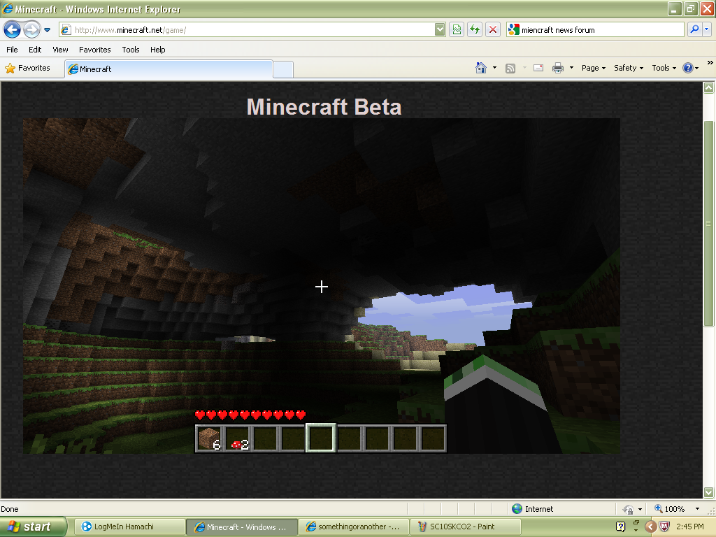Click the crosshair in the game view
Viewport: 716px width, 537px height.
pos(322,287)
